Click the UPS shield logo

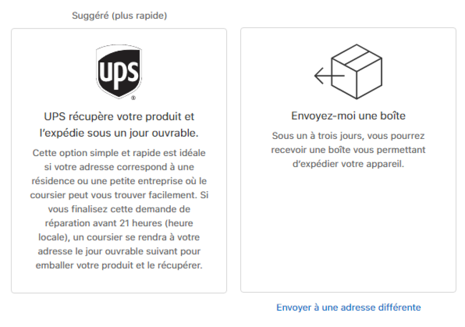click(x=119, y=72)
